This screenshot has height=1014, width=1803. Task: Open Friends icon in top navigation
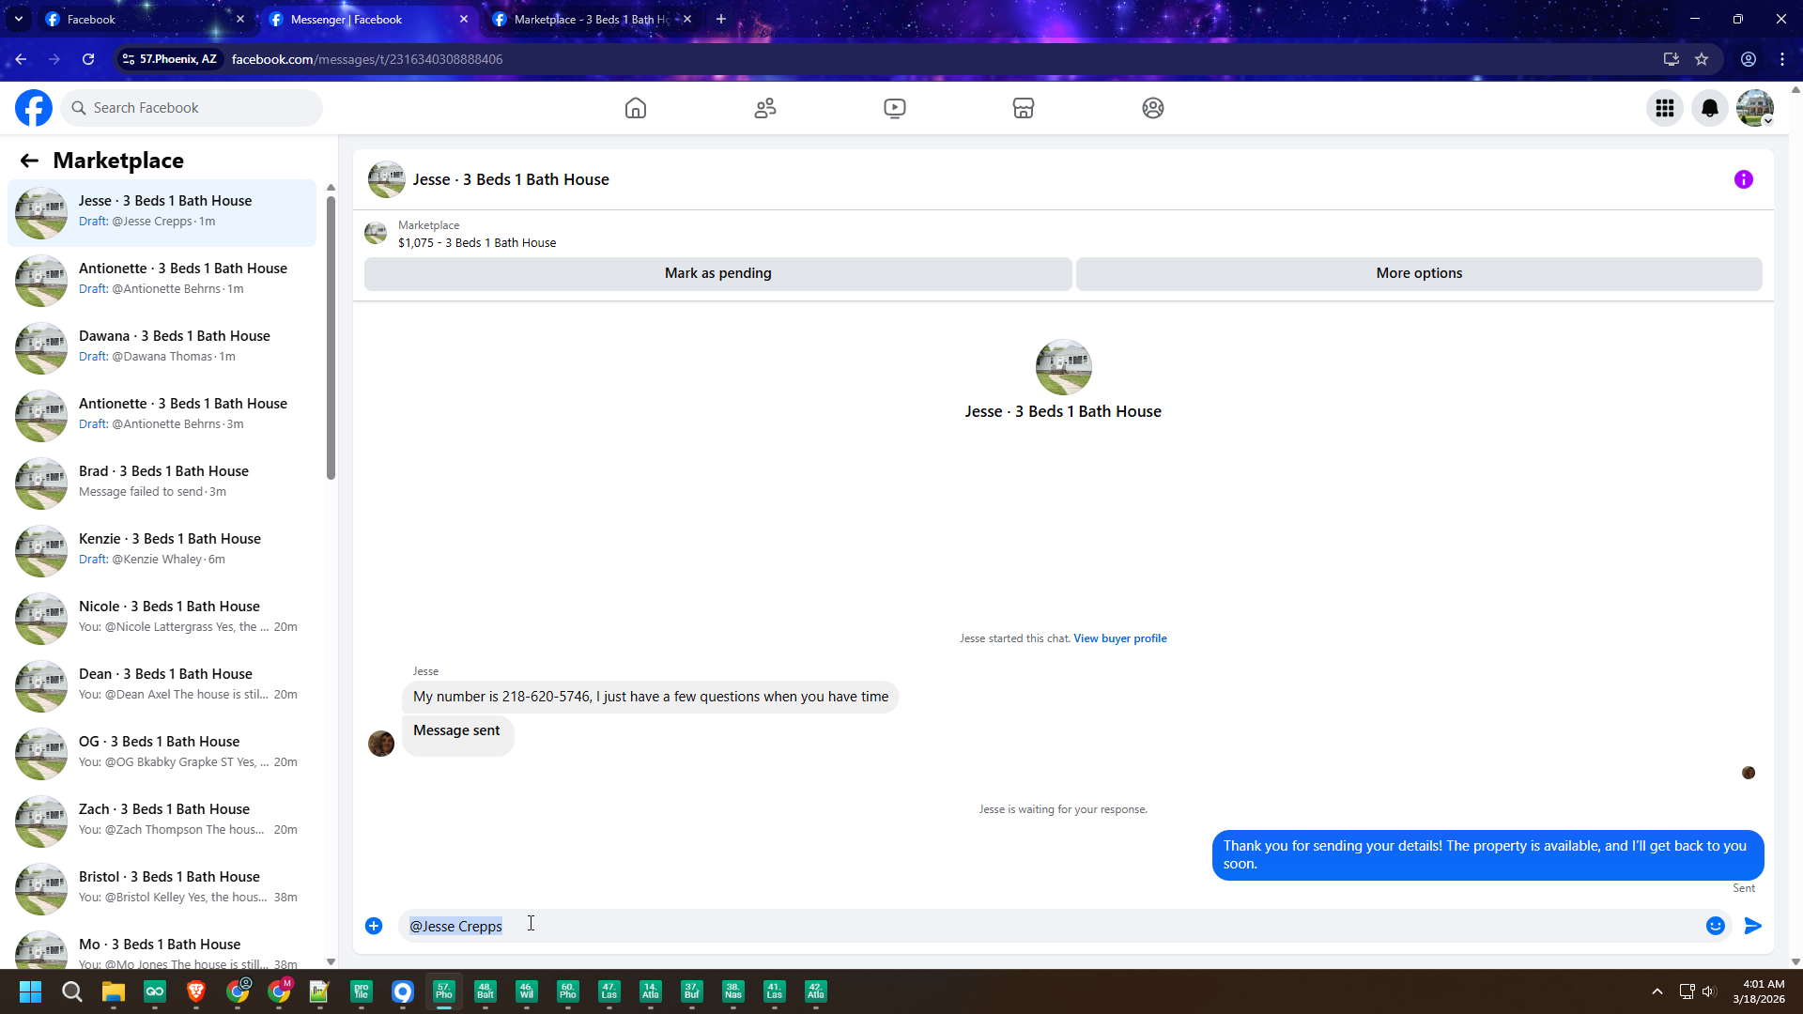click(765, 108)
